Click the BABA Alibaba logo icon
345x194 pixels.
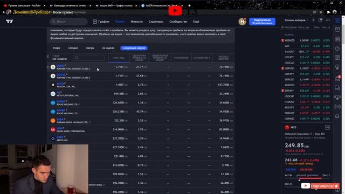click(x=53, y=121)
